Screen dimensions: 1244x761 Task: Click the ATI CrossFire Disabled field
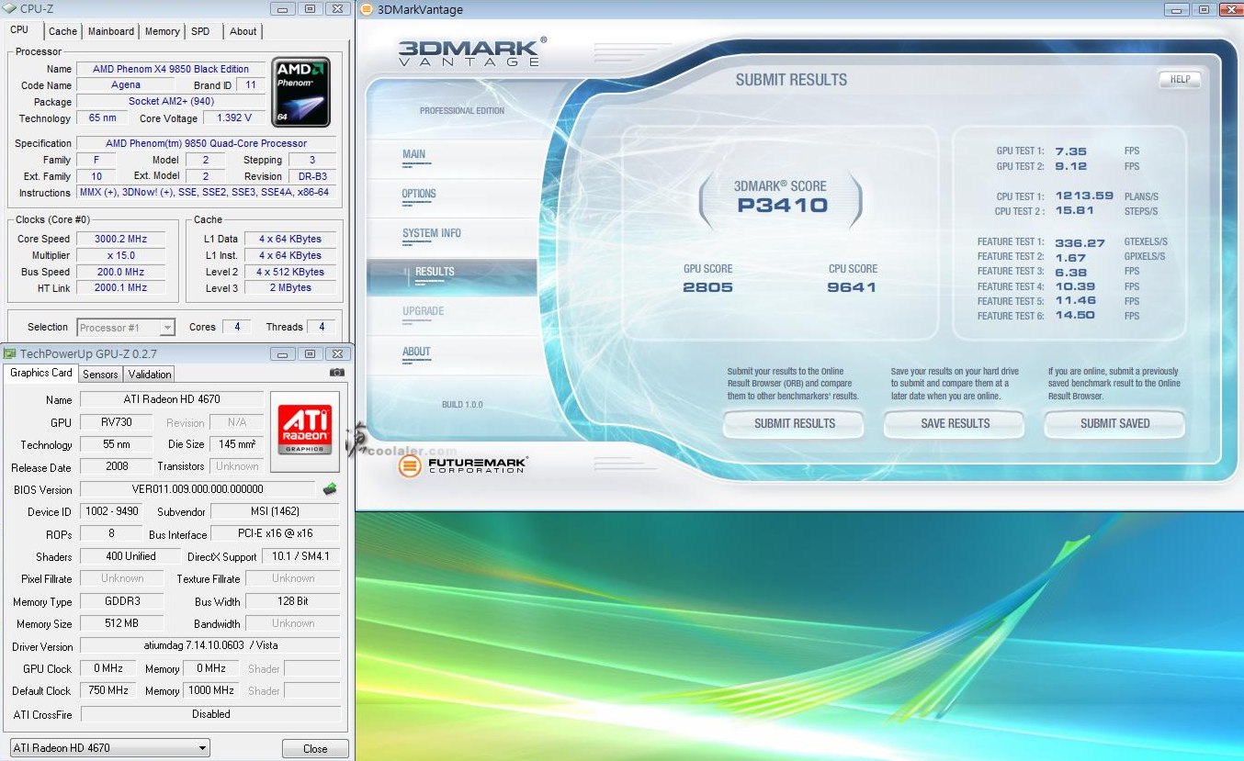coord(210,714)
